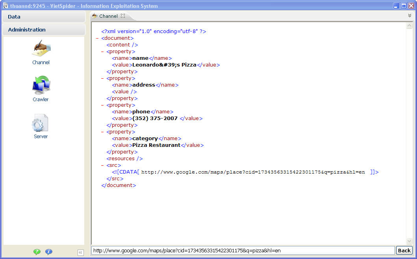Screen dimensions: 417x259
Task: Click the Back button
Action: (404, 250)
